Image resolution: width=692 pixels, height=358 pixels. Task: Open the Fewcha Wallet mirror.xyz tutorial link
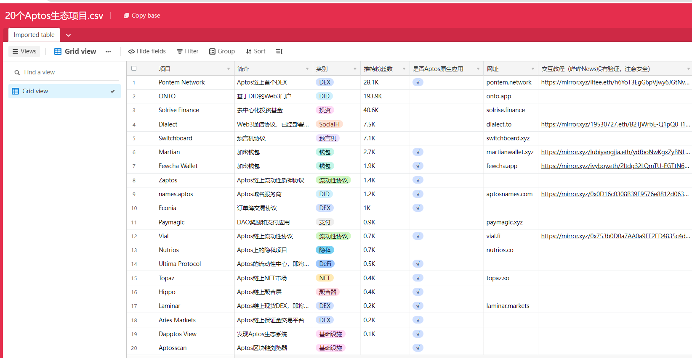pyautogui.click(x=615, y=166)
